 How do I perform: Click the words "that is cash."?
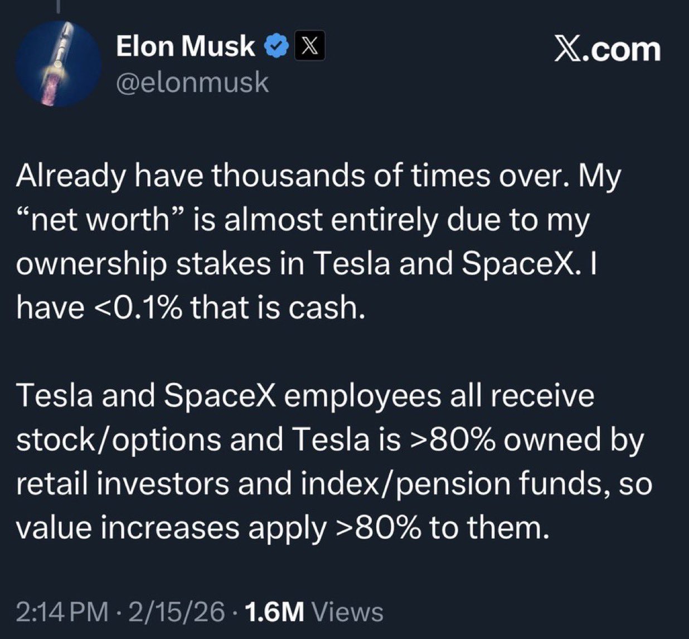pos(278,307)
